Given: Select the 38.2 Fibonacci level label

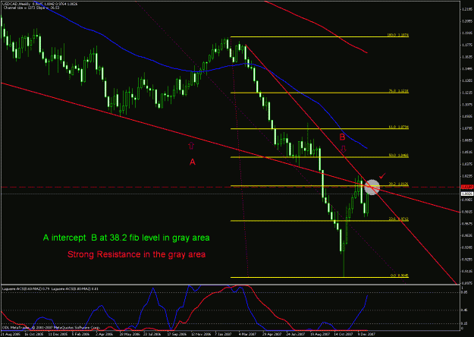Looking at the screenshot, I should pyautogui.click(x=399, y=184).
